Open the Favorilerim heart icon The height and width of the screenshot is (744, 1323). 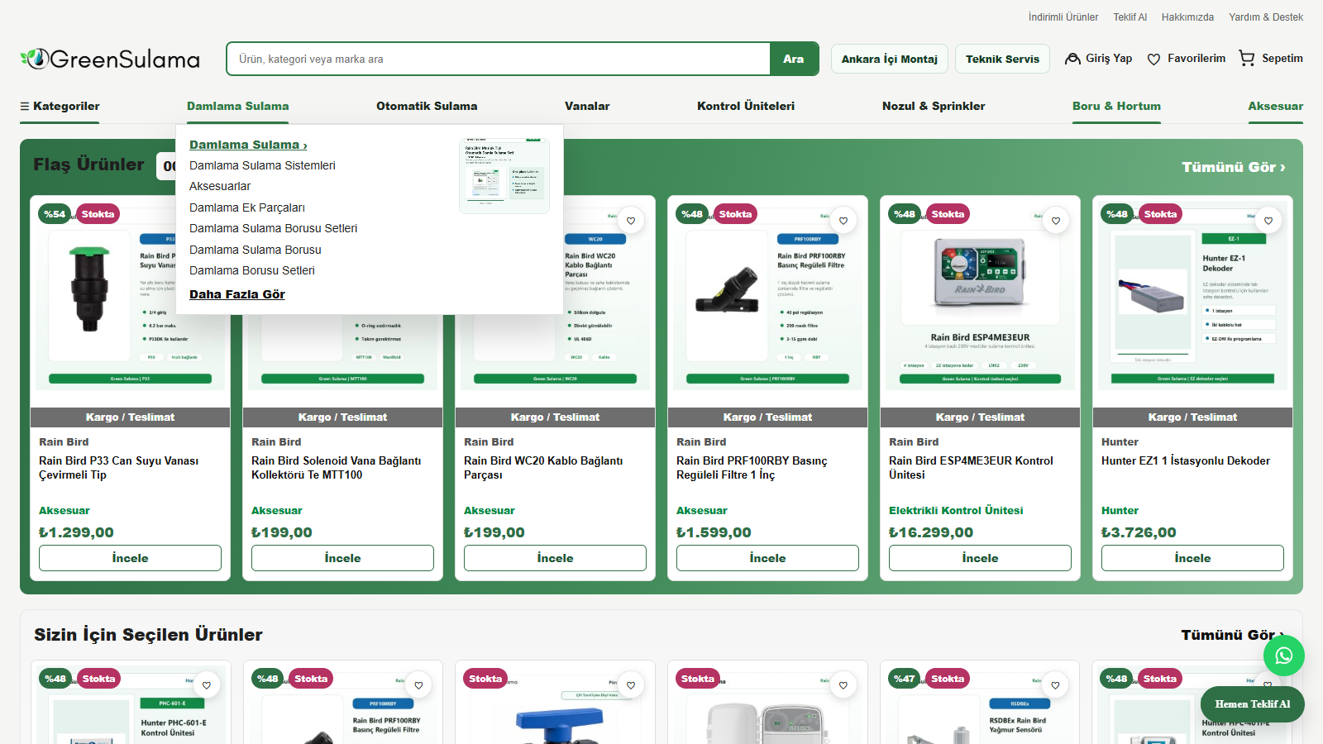pyautogui.click(x=1153, y=59)
